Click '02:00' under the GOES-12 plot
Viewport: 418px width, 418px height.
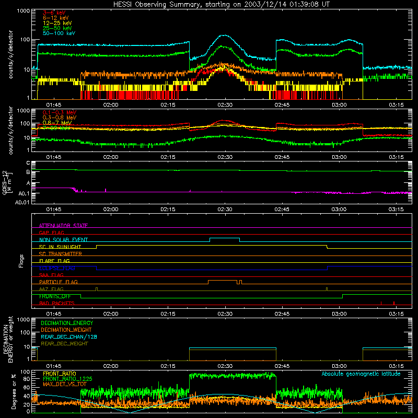click(111, 210)
